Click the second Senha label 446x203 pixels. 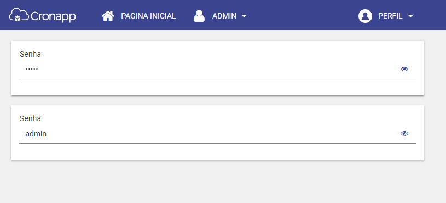pos(30,118)
